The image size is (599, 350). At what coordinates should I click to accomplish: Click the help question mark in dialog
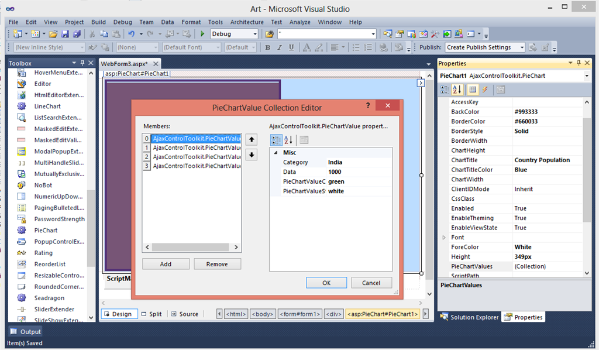click(x=368, y=105)
